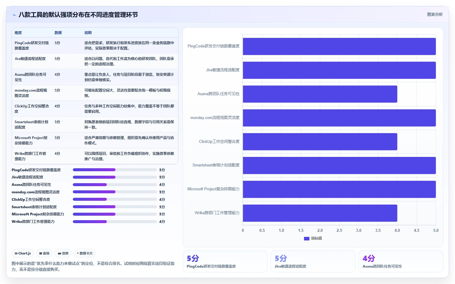Click table cell ClickUp工作空间整合度

[x=32, y=109]
